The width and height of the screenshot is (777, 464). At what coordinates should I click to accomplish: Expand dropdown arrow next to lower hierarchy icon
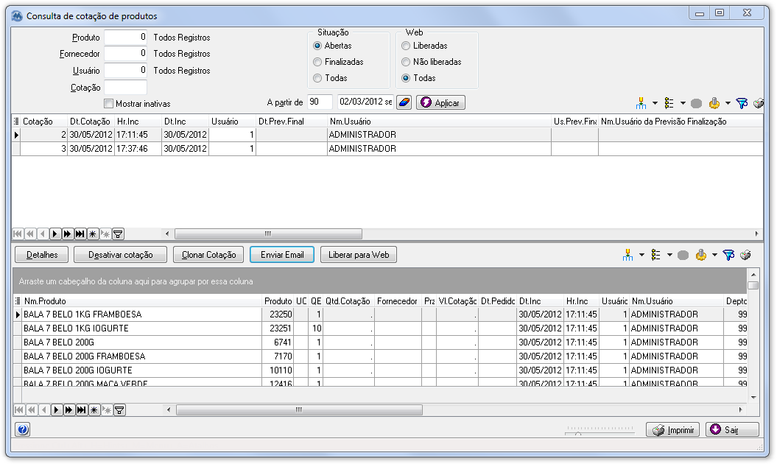(641, 255)
